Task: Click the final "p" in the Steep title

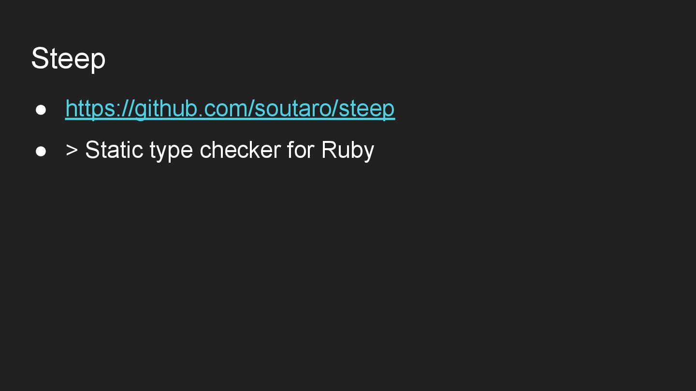Action: click(98, 60)
